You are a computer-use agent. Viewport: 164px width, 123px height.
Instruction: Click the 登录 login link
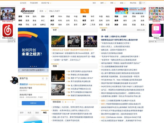coord(94,3)
